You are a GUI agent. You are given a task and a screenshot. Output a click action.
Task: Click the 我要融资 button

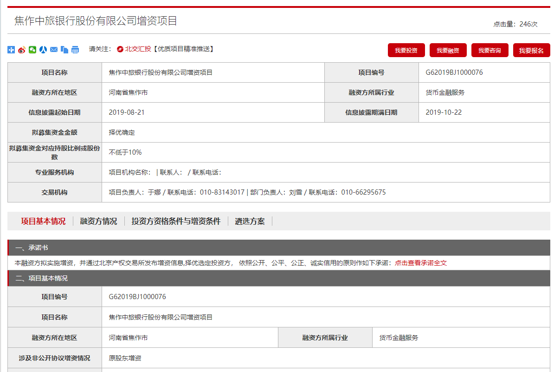click(448, 50)
